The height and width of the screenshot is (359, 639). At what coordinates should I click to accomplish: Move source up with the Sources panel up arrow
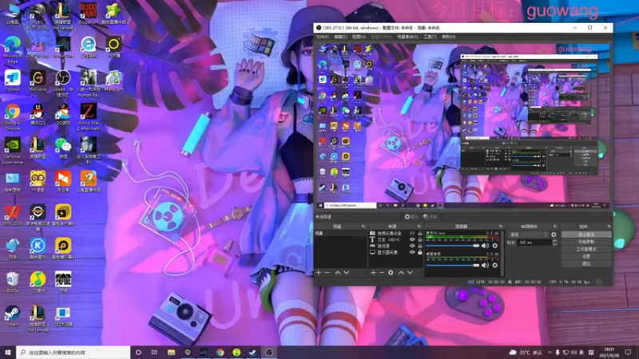point(401,272)
